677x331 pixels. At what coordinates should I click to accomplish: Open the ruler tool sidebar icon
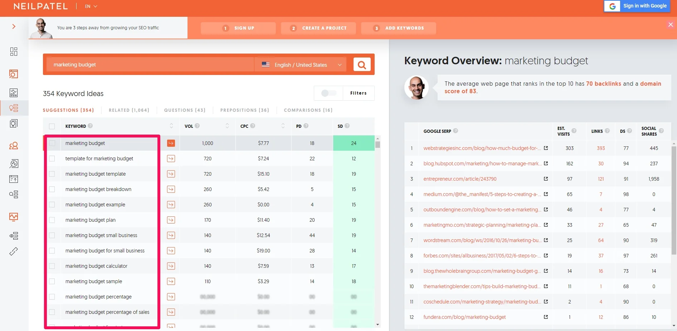(x=14, y=251)
